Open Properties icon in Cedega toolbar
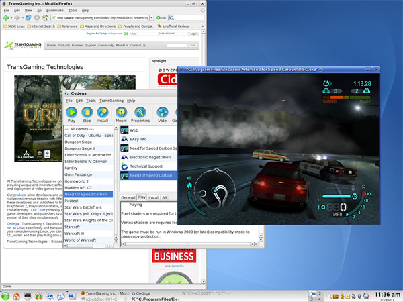Viewport: 403px width, 302px height. click(x=140, y=113)
